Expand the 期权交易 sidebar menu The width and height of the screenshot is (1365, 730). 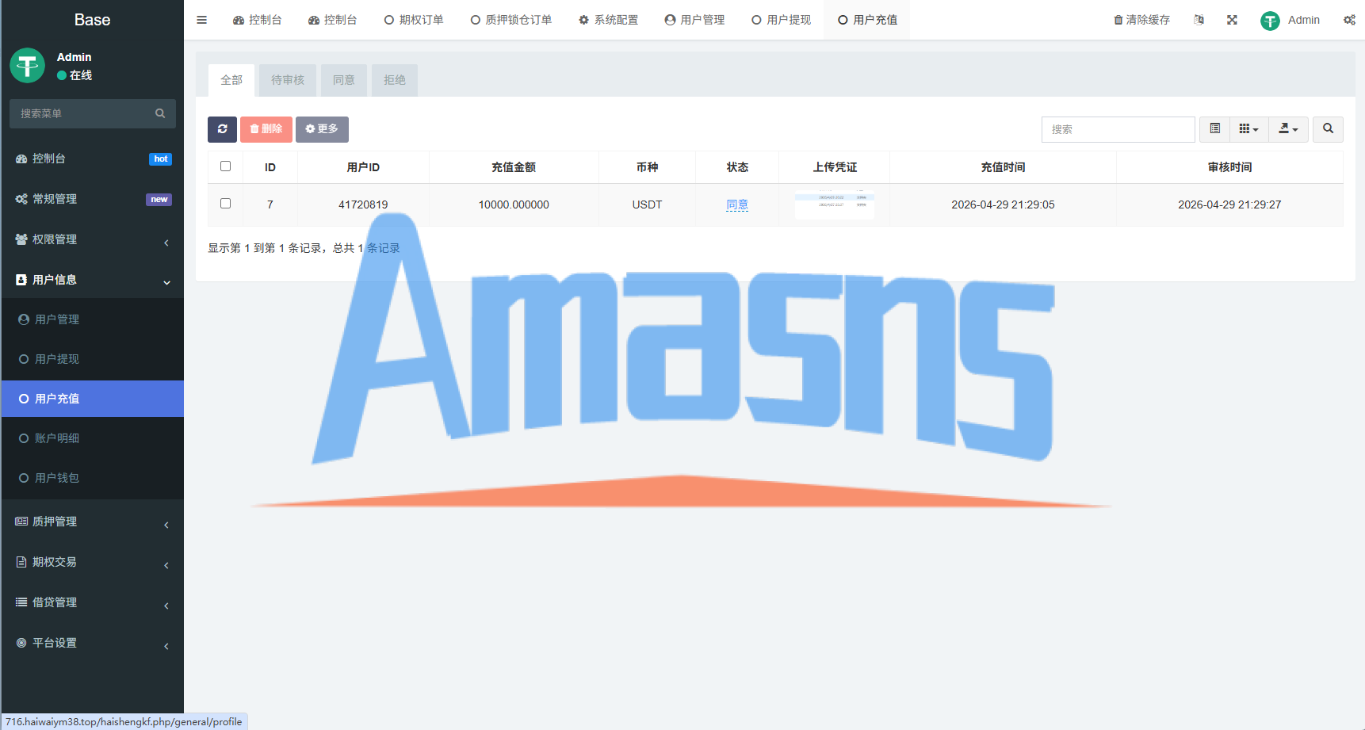click(93, 562)
